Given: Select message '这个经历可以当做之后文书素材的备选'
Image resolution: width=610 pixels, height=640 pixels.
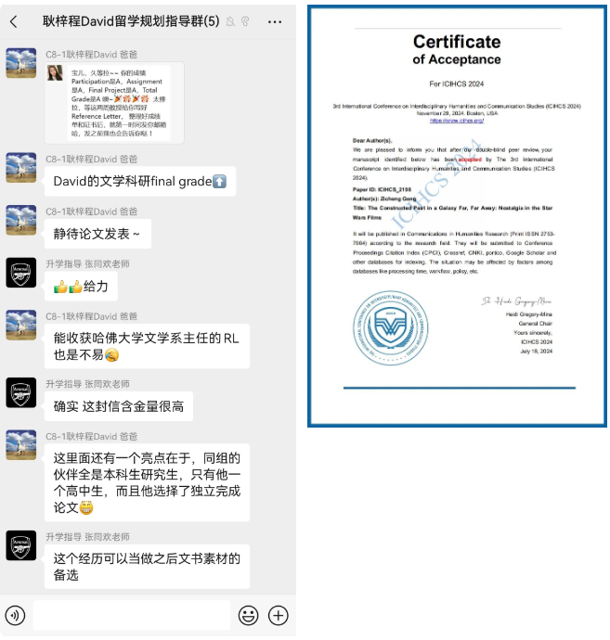Looking at the screenshot, I should click(147, 567).
